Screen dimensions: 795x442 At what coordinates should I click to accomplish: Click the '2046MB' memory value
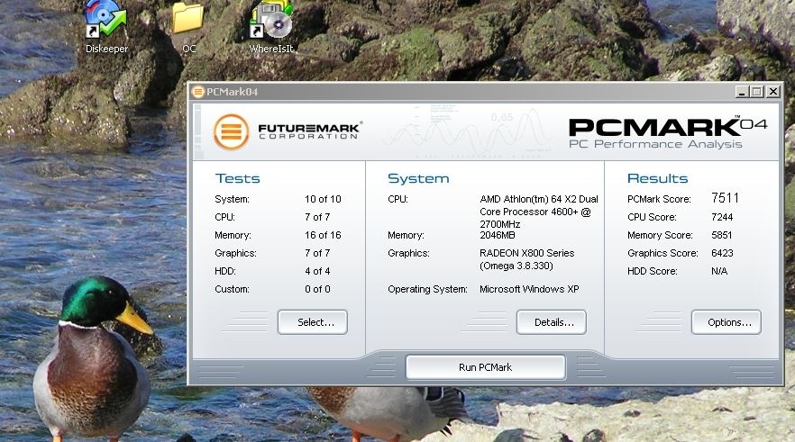pyautogui.click(x=498, y=235)
